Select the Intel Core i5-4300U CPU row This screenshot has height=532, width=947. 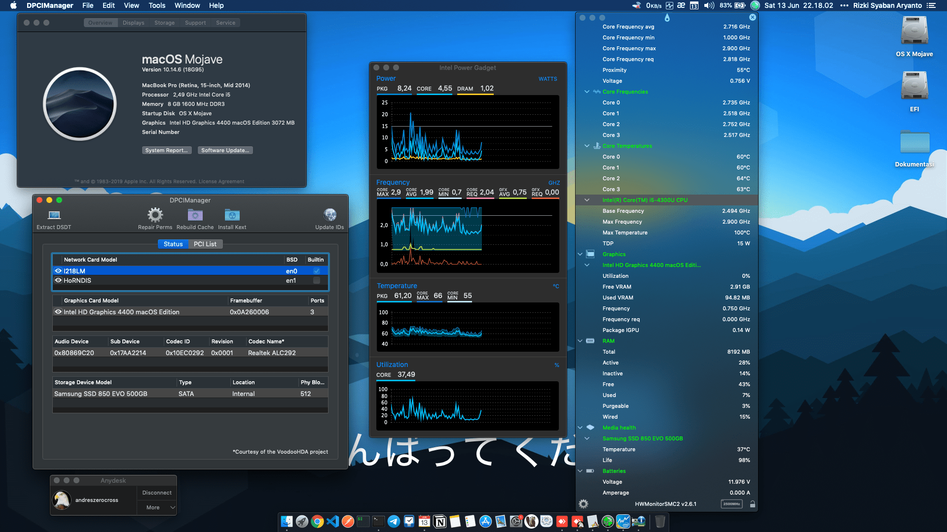coord(644,200)
